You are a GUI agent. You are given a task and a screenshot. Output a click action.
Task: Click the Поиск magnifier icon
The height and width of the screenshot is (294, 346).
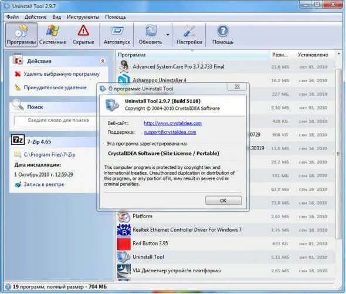point(18,104)
